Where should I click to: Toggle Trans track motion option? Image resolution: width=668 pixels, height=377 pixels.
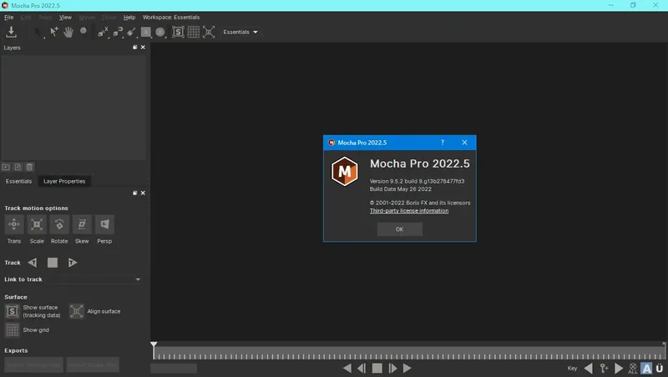click(x=13, y=224)
